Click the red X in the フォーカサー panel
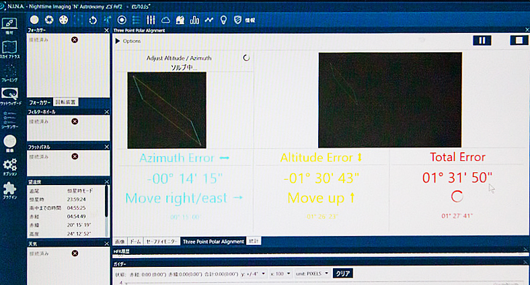The width and height of the screenshot is (530, 285). (x=75, y=40)
